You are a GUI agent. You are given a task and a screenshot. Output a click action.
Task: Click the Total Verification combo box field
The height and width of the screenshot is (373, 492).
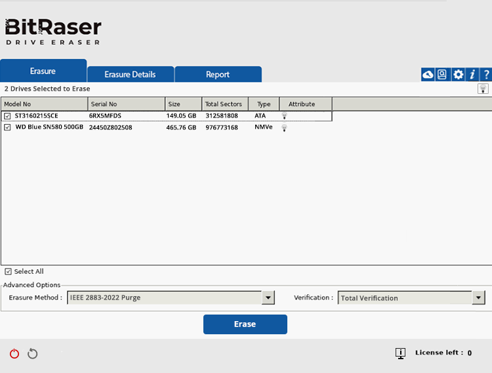(x=404, y=297)
